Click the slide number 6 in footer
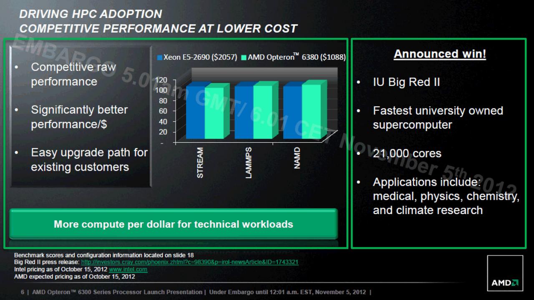 [x=23, y=292]
